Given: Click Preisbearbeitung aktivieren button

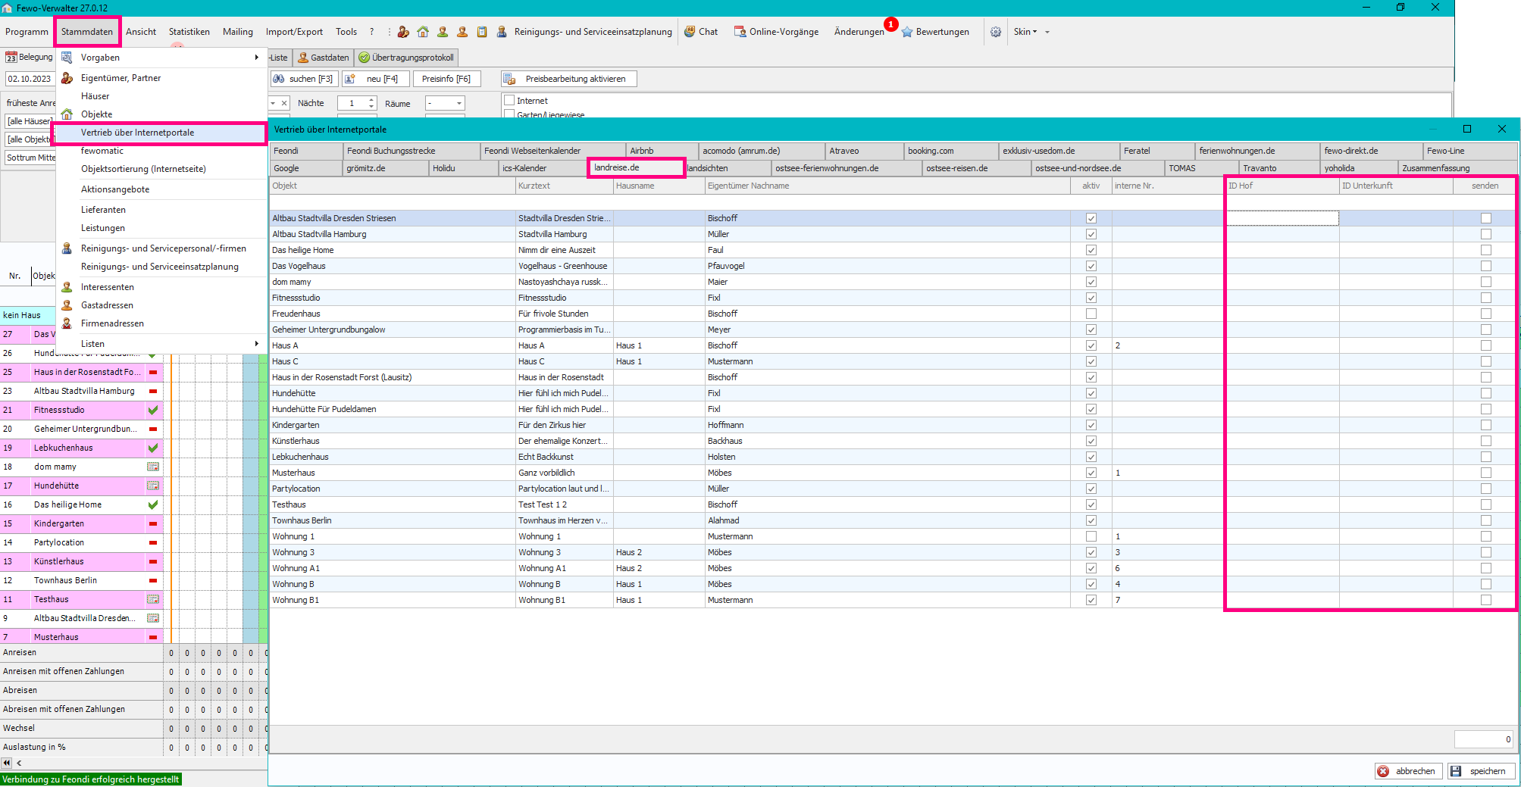Looking at the screenshot, I should point(568,79).
